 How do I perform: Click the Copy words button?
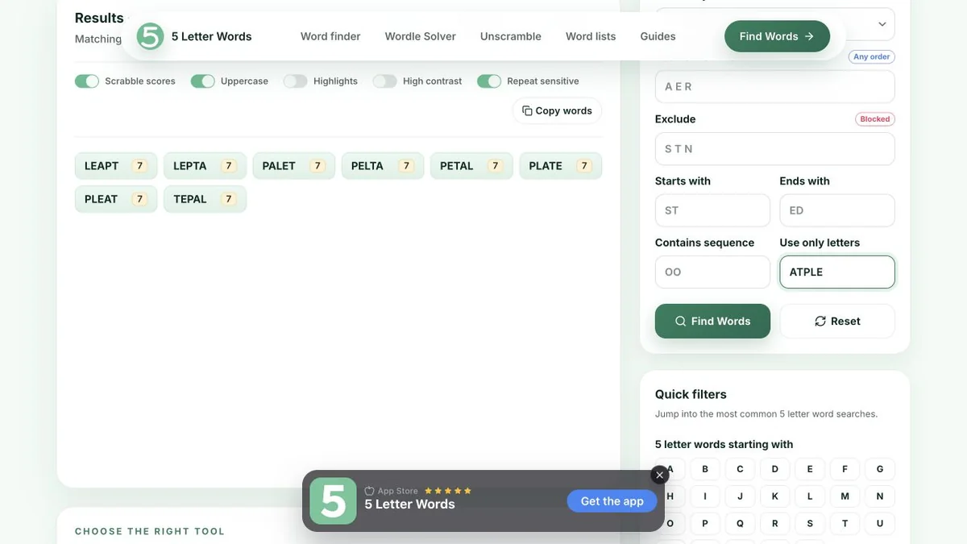pyautogui.click(x=558, y=110)
